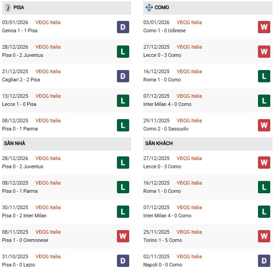The height and width of the screenshot is (271, 273).
Task: Click the Pisa team crest icon
Action: tap(8, 8)
